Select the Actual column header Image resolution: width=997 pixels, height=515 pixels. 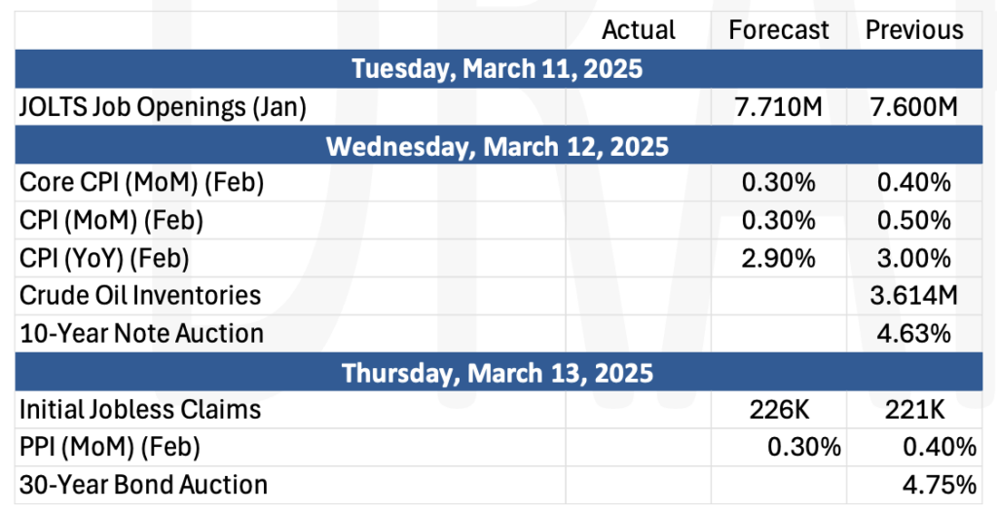[x=639, y=30]
